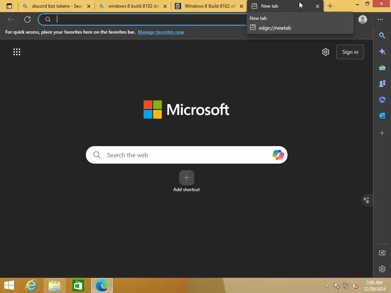This screenshot has width=391, height=293.
Task: Close the discord bot tokens tab
Action: [89, 6]
